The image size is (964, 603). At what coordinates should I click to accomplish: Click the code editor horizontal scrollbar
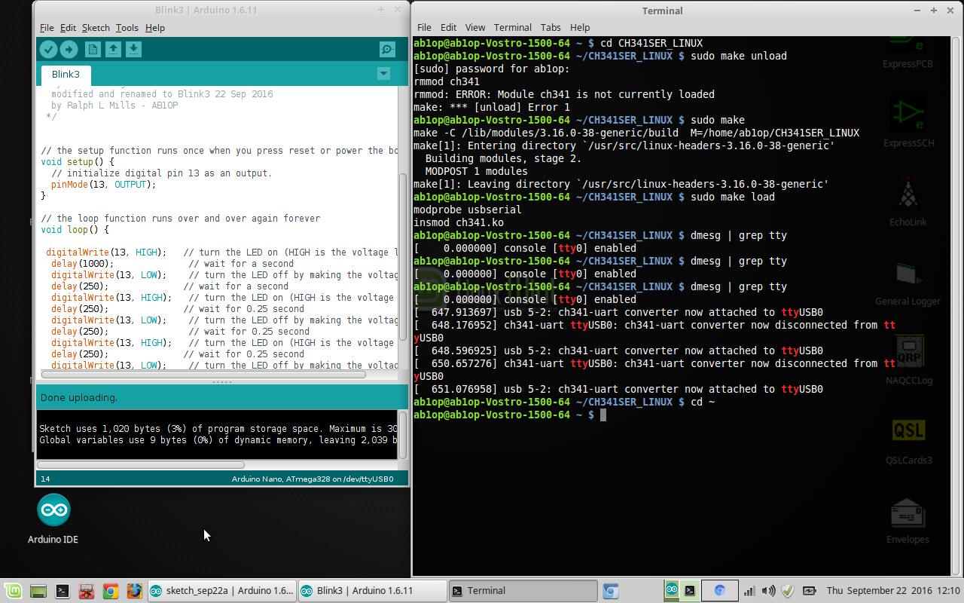[203, 374]
